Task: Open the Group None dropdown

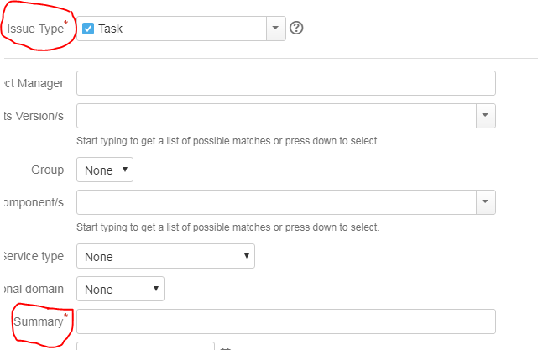Action: (105, 170)
